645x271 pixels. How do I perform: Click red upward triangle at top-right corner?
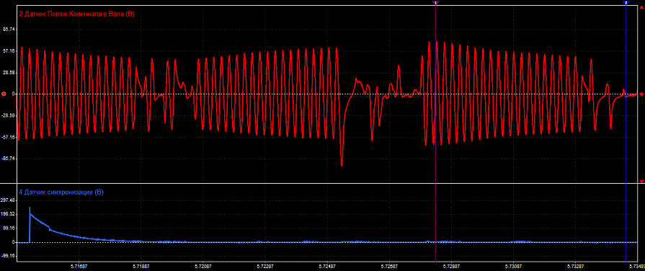(x=641, y=7)
